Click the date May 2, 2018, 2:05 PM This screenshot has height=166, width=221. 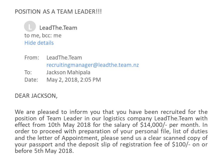(74, 80)
